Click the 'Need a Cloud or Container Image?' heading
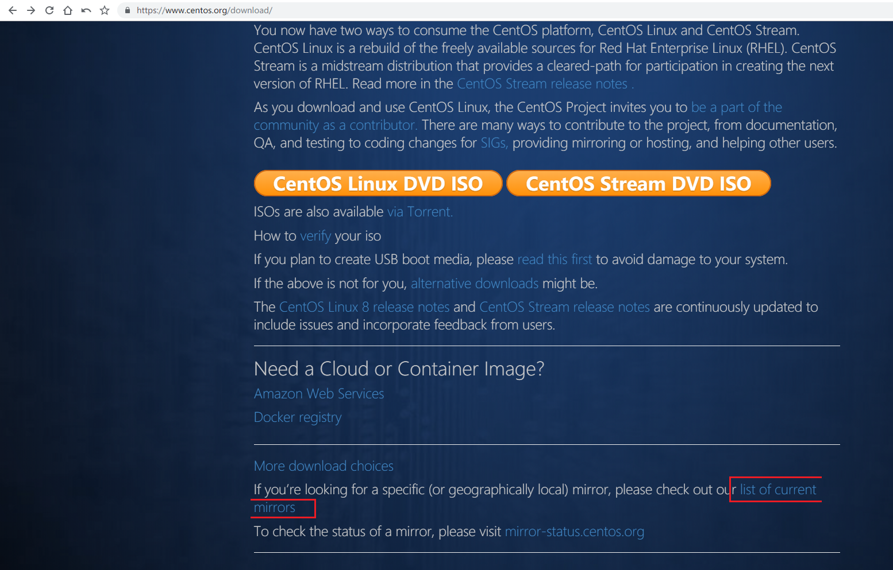This screenshot has height=570, width=893. (399, 369)
